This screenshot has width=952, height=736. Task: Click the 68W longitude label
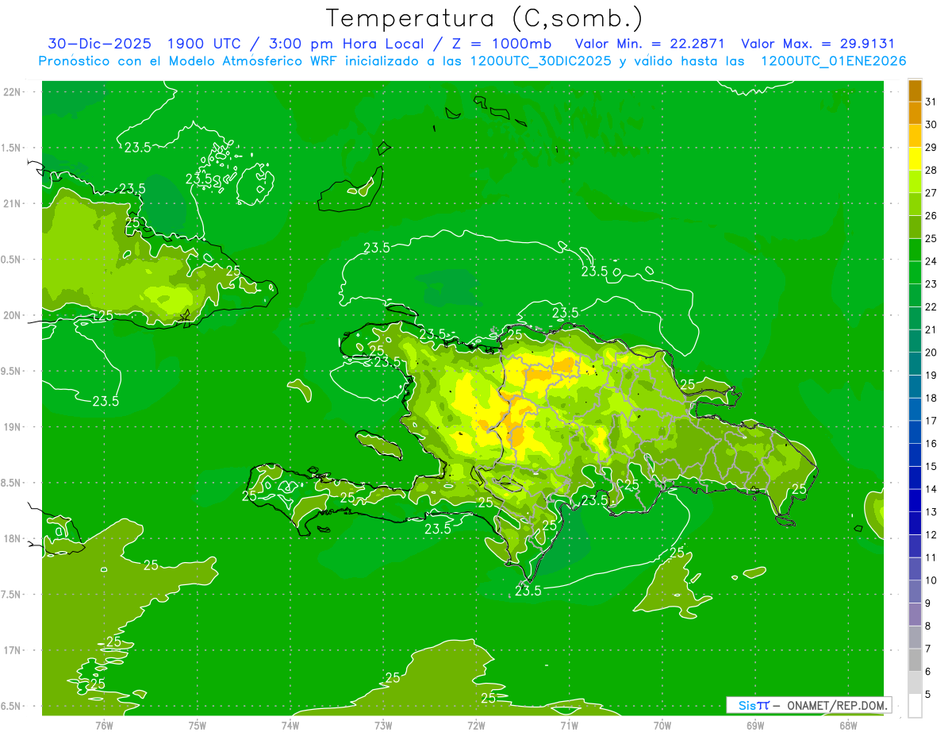pos(848,725)
